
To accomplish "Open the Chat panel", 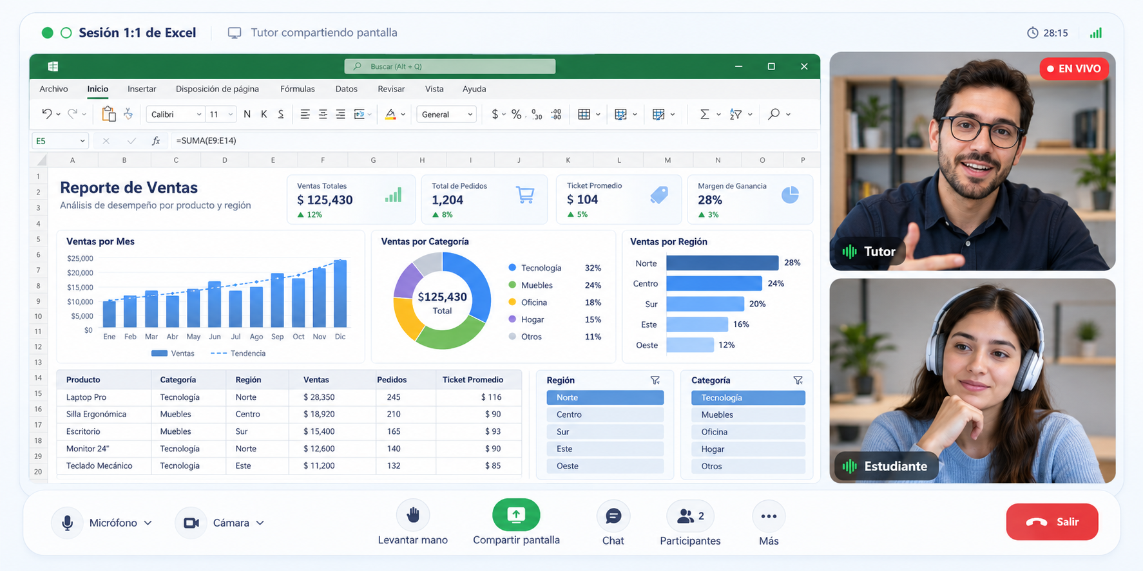I will click(613, 516).
